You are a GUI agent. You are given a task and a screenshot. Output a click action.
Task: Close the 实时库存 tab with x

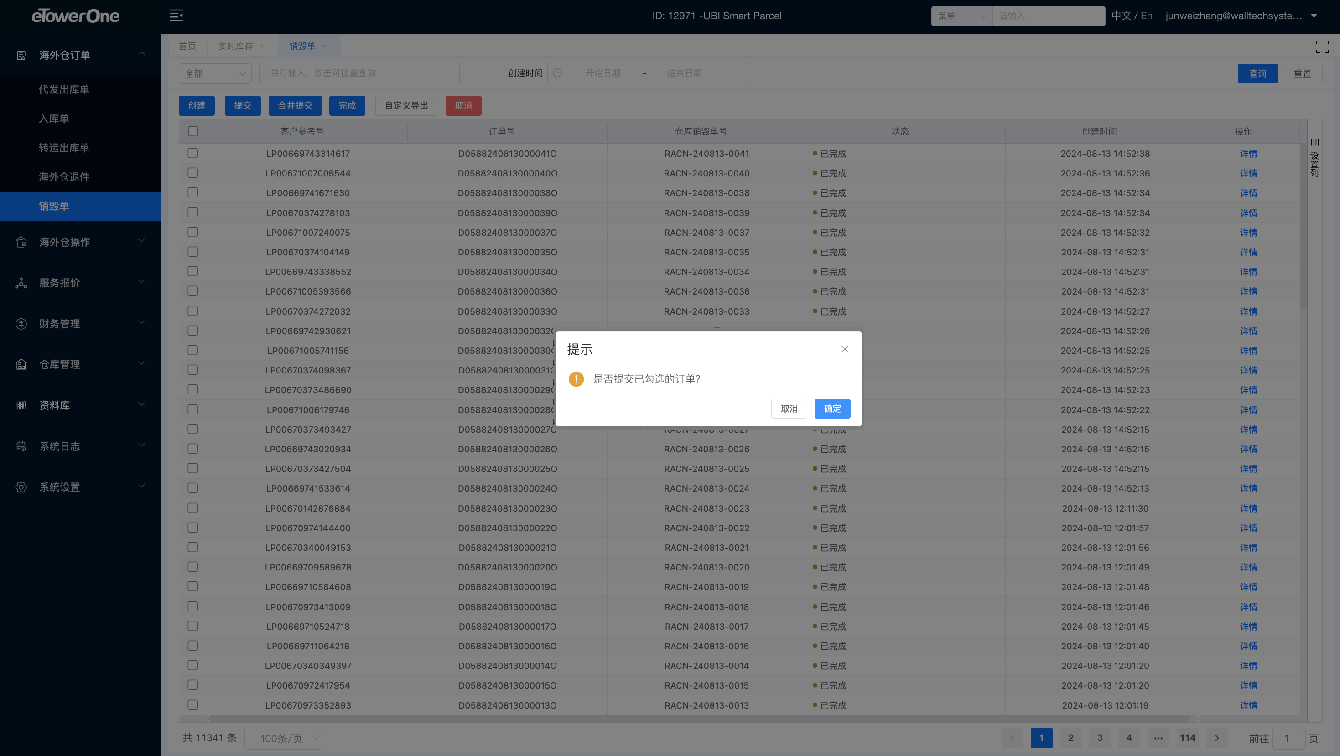point(262,46)
